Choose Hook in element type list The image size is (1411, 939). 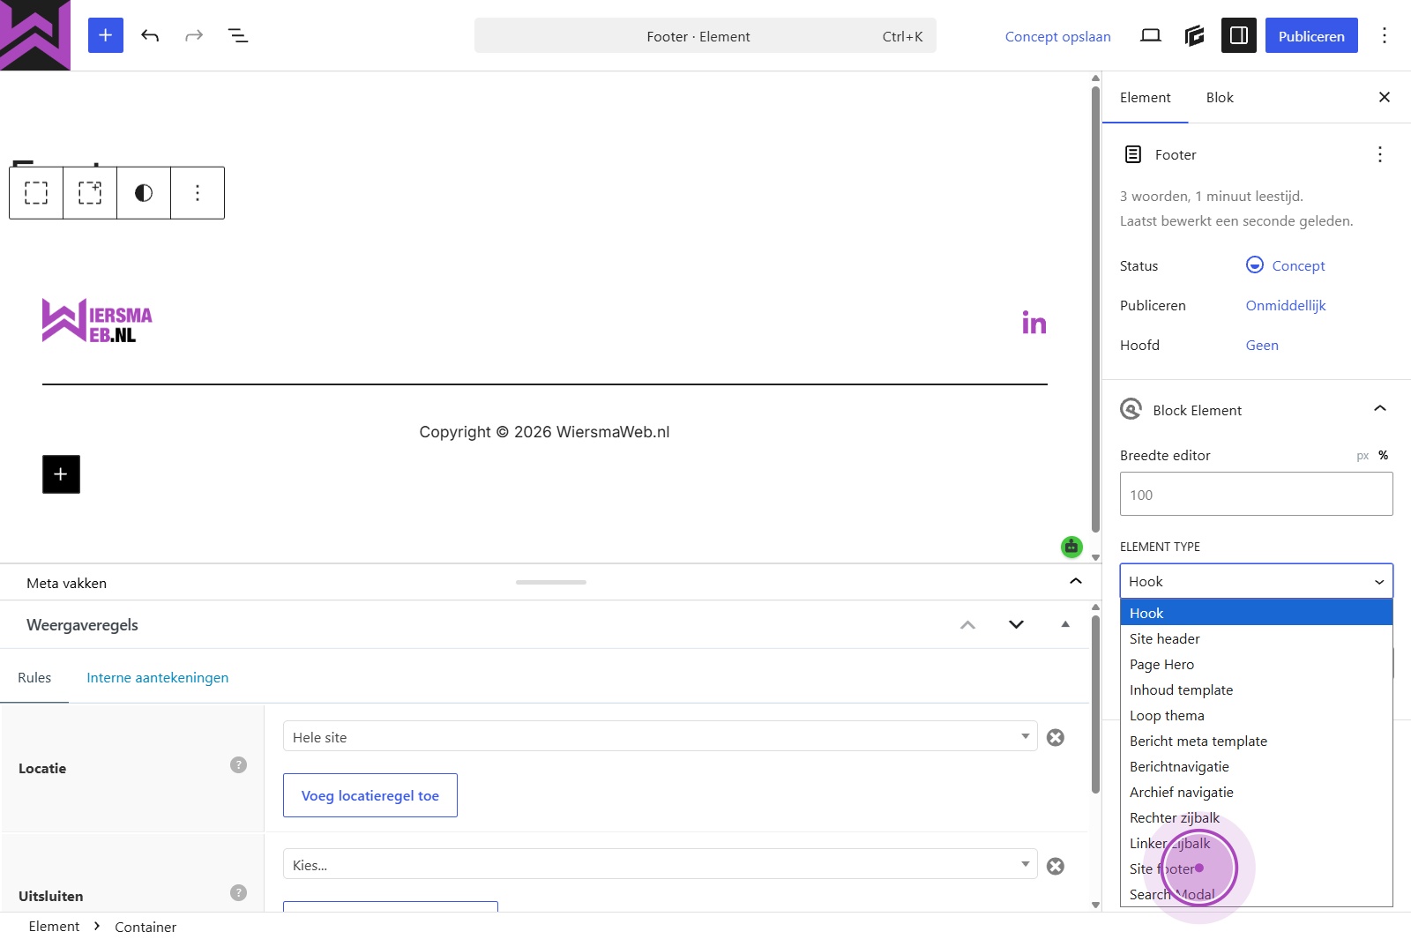click(x=1257, y=613)
